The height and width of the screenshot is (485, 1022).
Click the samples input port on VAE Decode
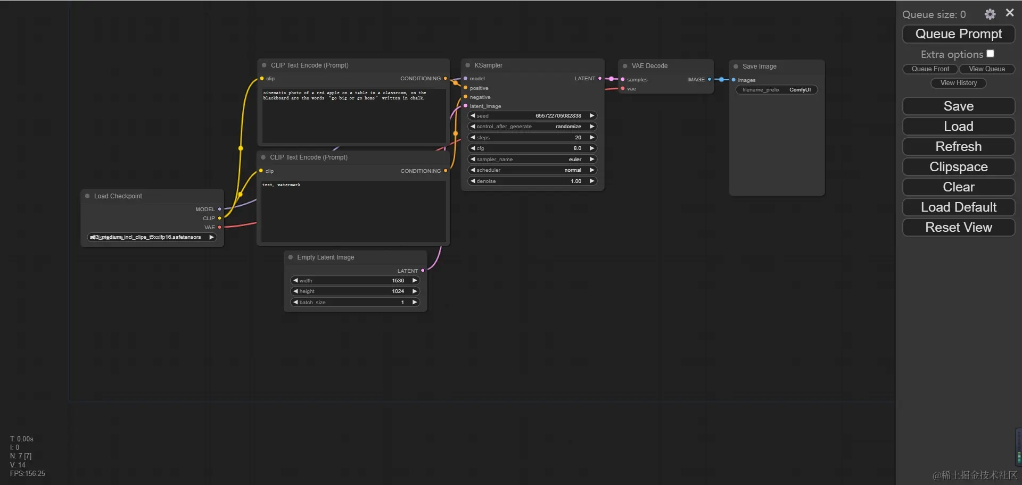coord(623,80)
